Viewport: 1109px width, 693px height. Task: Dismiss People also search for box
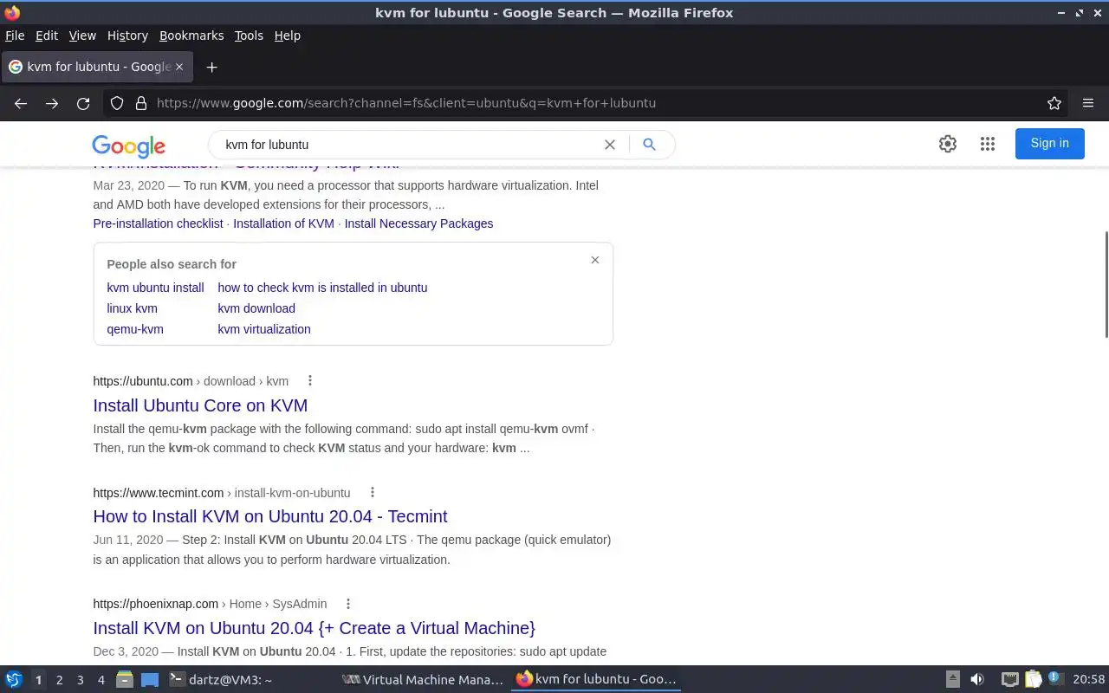point(595,260)
